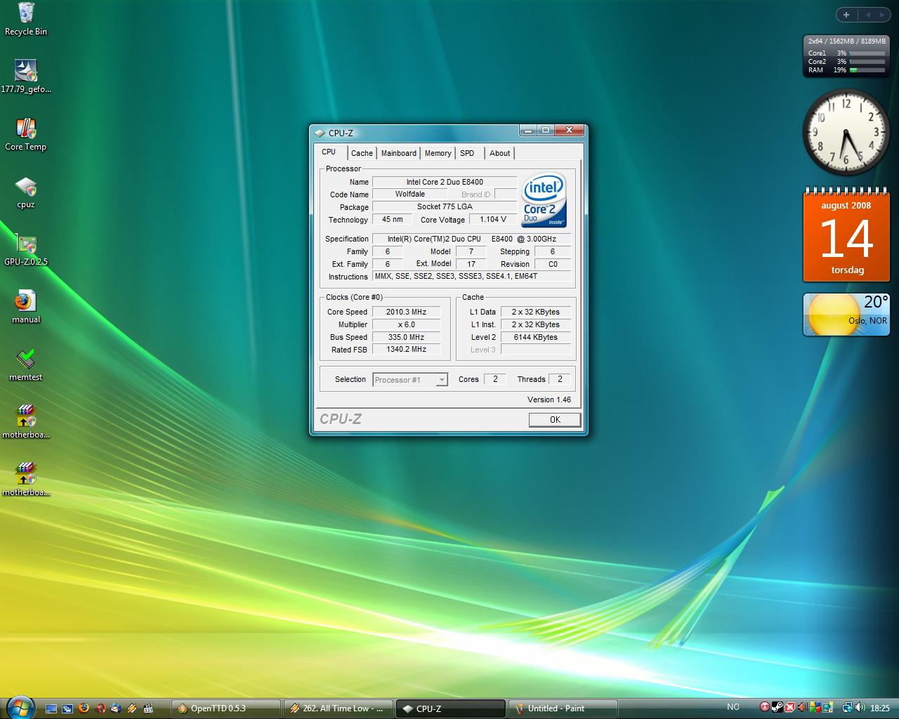This screenshot has height=719, width=899.
Task: Switch to the Memory tab
Action: click(438, 153)
